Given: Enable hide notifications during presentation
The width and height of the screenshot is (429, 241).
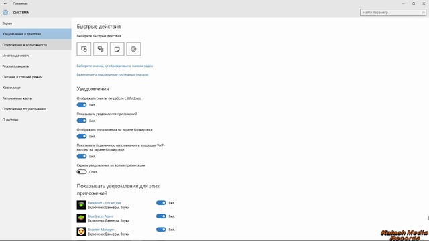Looking at the screenshot, I should click(82, 172).
